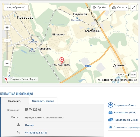Open contact name Степан
The image size is (140, 137).
(30, 125)
